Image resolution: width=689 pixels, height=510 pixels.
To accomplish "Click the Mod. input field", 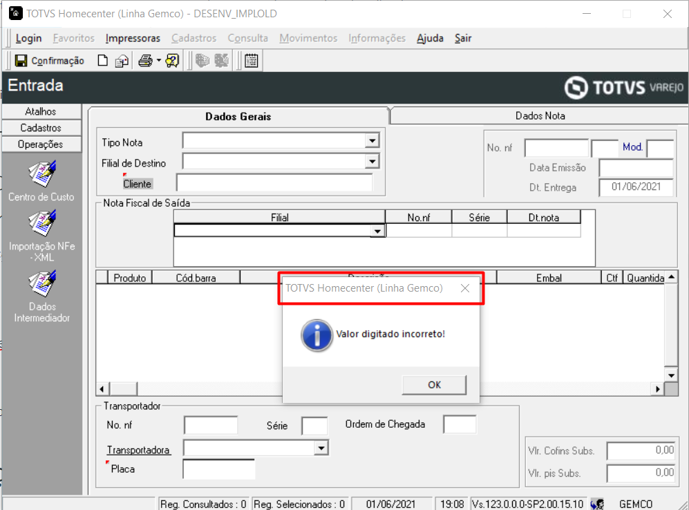I will coord(660,148).
